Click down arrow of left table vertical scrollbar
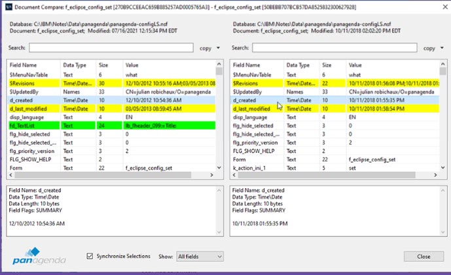This screenshot has width=451, height=275. coord(219,168)
